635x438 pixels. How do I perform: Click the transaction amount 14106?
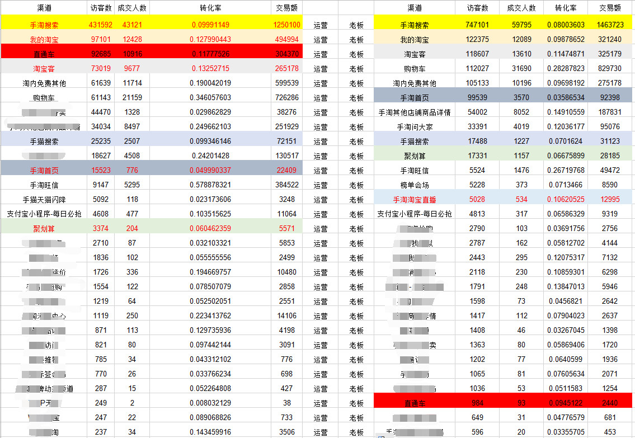click(286, 316)
